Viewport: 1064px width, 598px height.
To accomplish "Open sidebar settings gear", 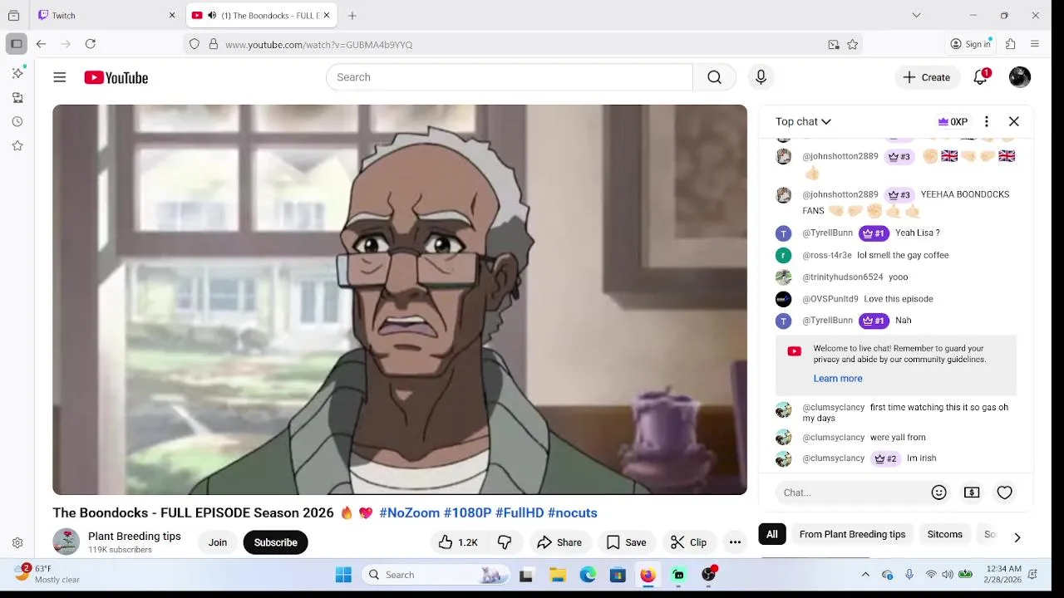I will click(x=17, y=543).
